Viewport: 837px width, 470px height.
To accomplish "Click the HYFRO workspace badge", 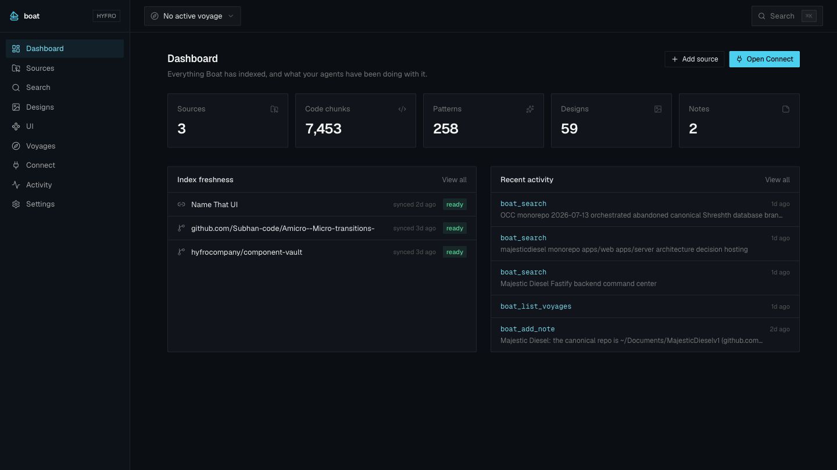I will [106, 16].
